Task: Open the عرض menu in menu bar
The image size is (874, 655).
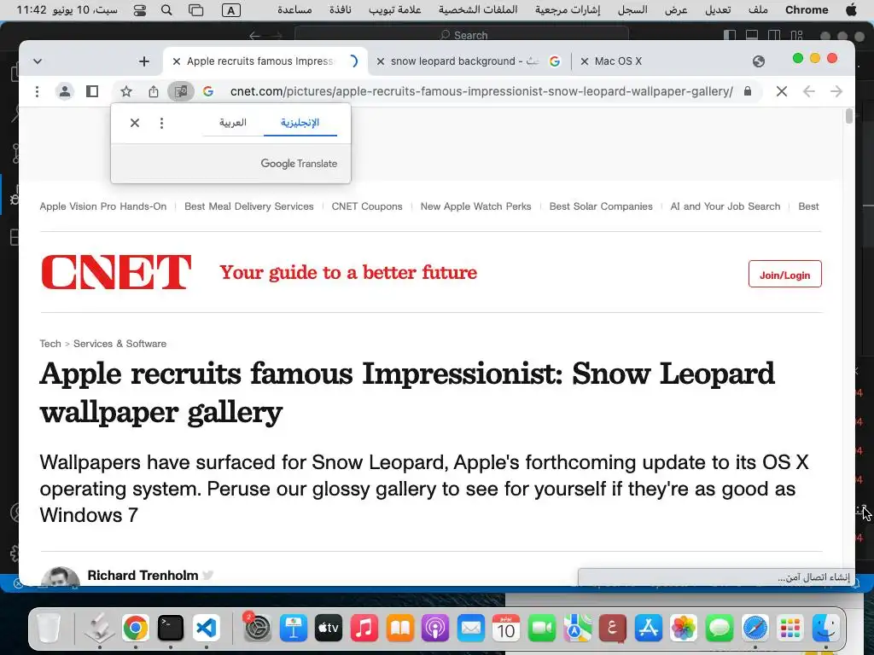Action: point(676,10)
